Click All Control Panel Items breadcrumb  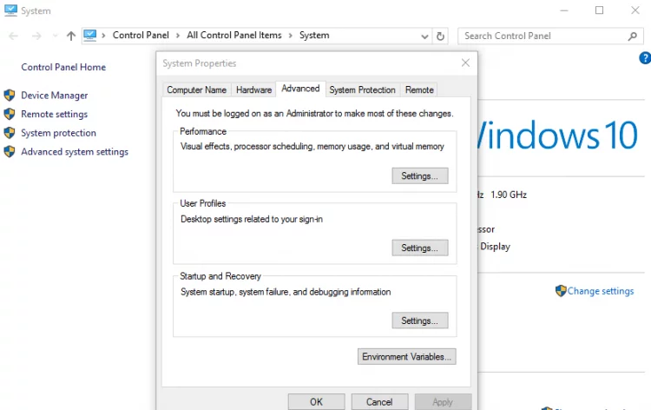(x=234, y=36)
